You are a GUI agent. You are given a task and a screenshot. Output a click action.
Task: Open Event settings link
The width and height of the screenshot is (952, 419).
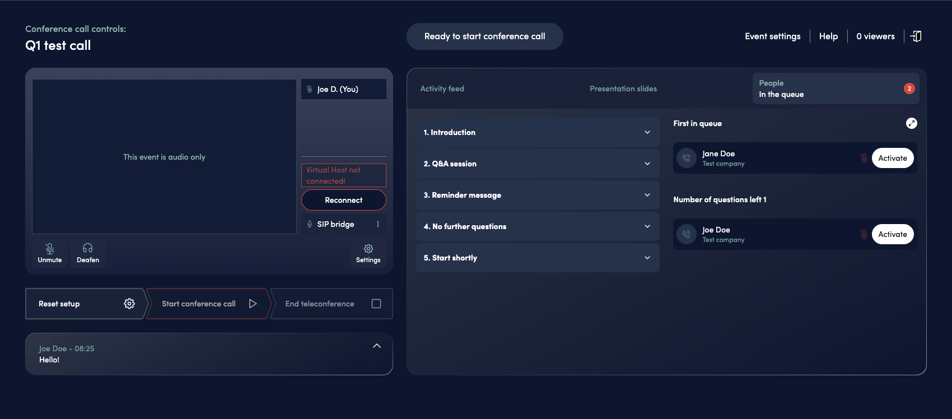(773, 36)
